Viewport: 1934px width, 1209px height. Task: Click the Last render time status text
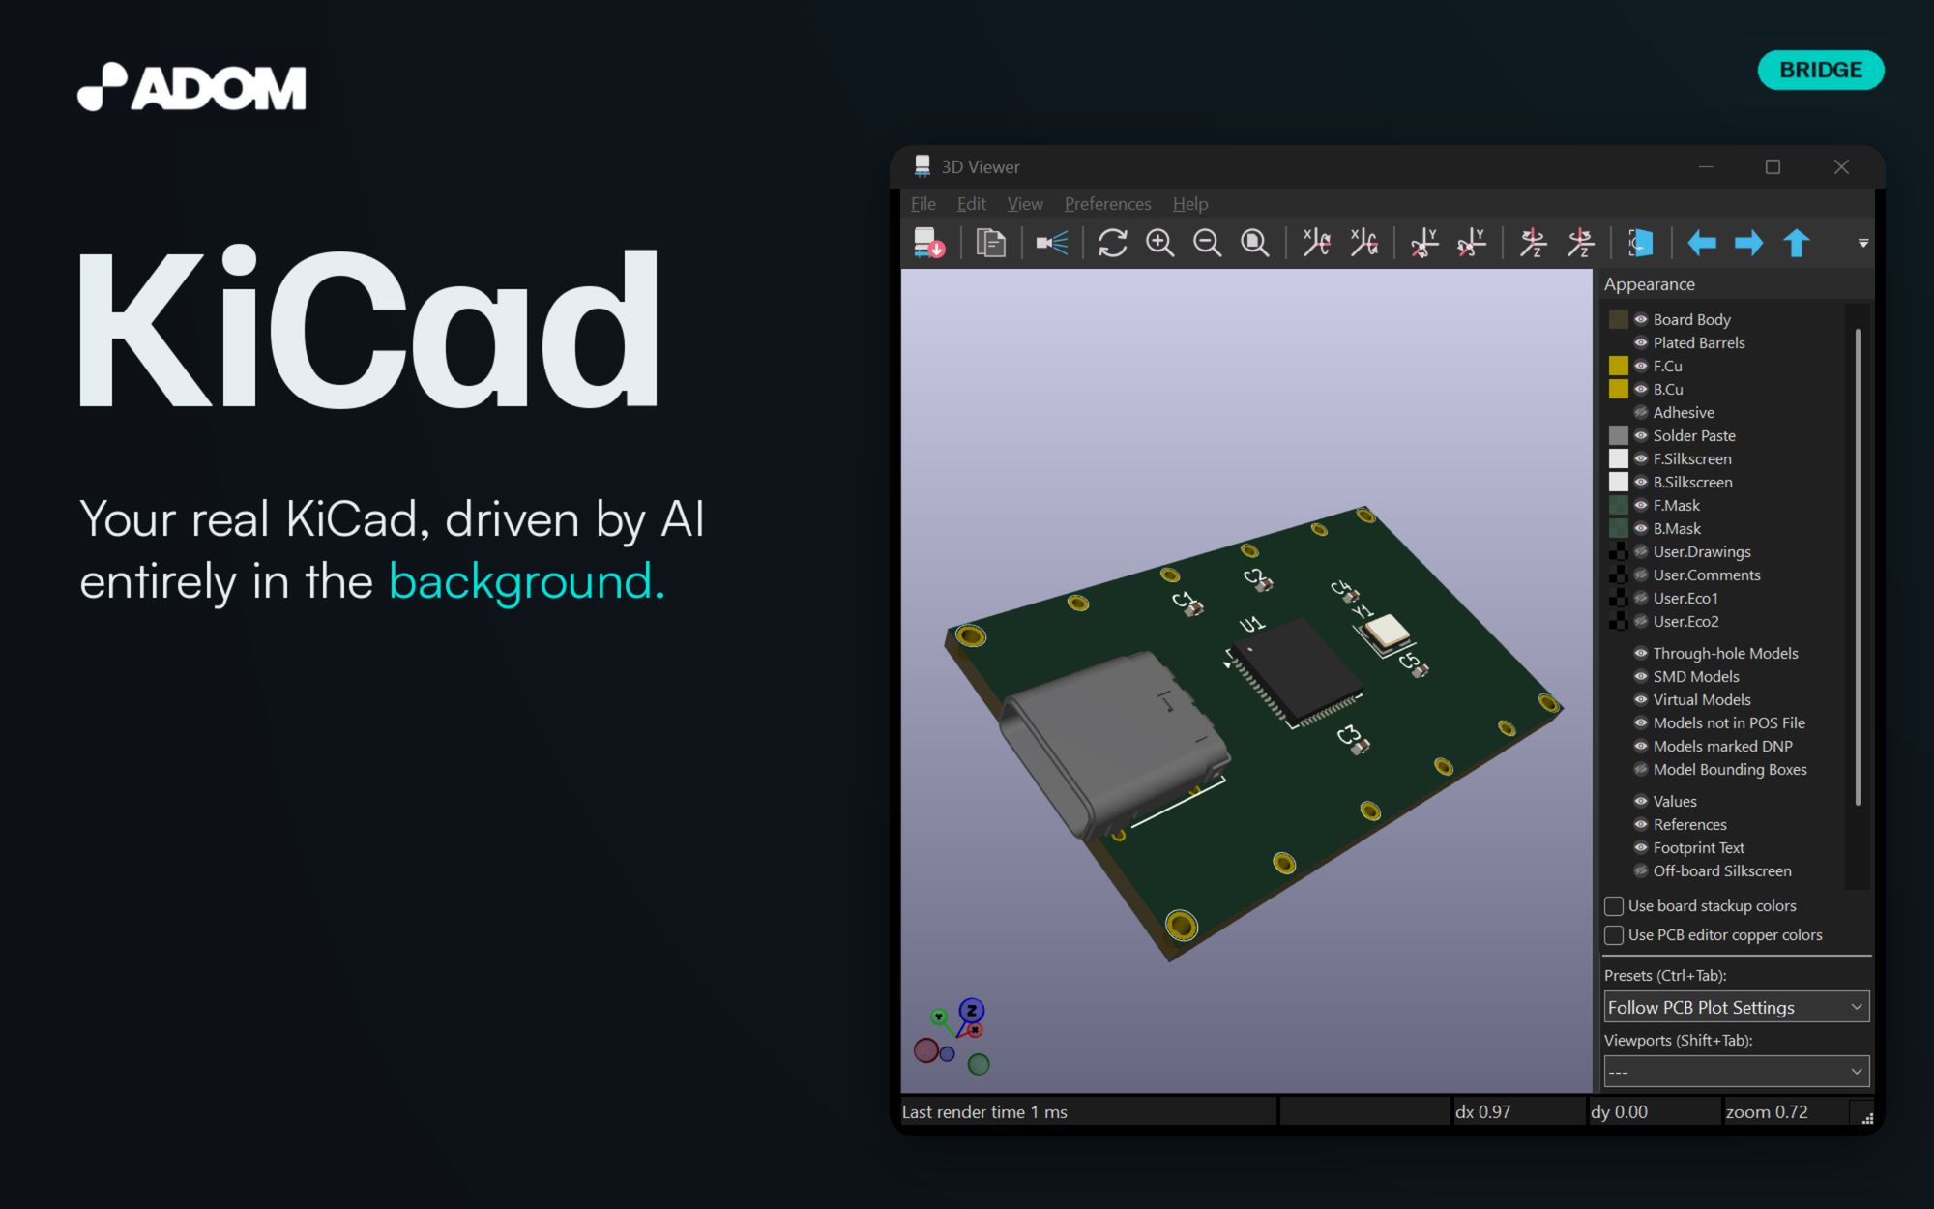[984, 1112]
